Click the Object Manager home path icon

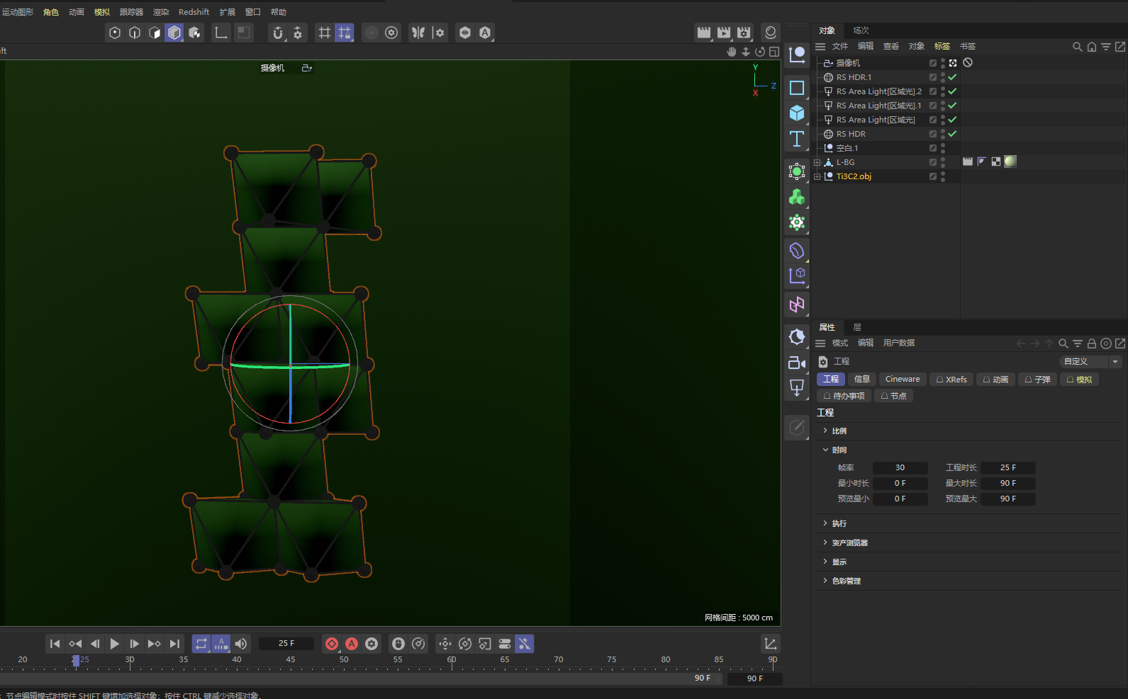(1092, 47)
